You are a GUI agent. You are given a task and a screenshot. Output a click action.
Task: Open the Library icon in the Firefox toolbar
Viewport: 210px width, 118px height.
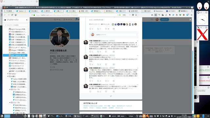152,15
